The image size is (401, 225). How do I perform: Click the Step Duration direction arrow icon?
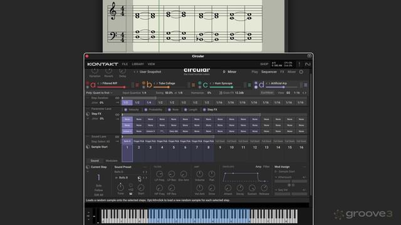pos(117,102)
